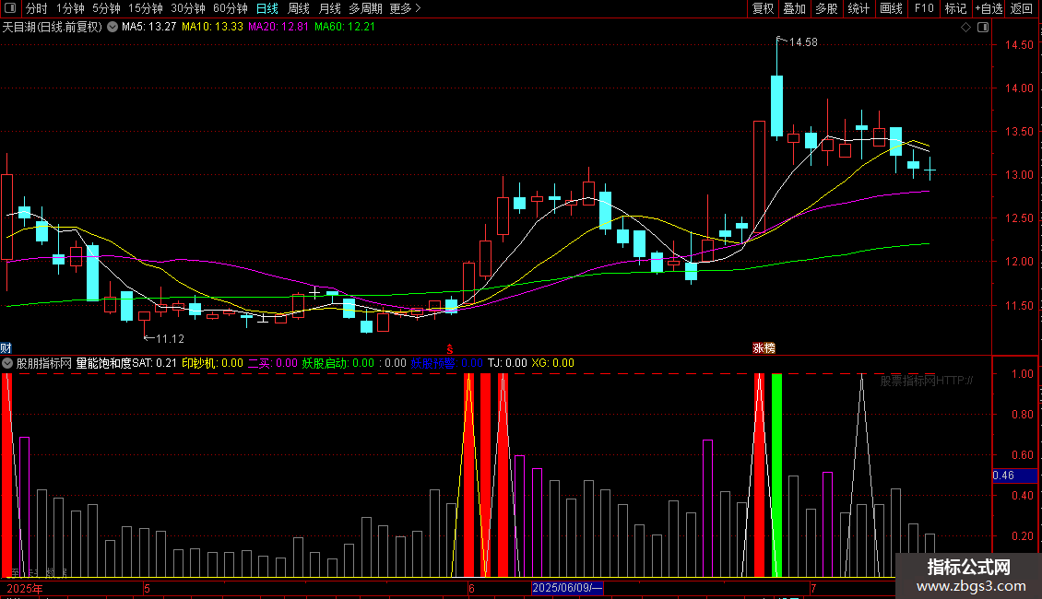The width and height of the screenshot is (1042, 599).
Task: Click the 二买: 0.00 label
Action: (x=272, y=363)
